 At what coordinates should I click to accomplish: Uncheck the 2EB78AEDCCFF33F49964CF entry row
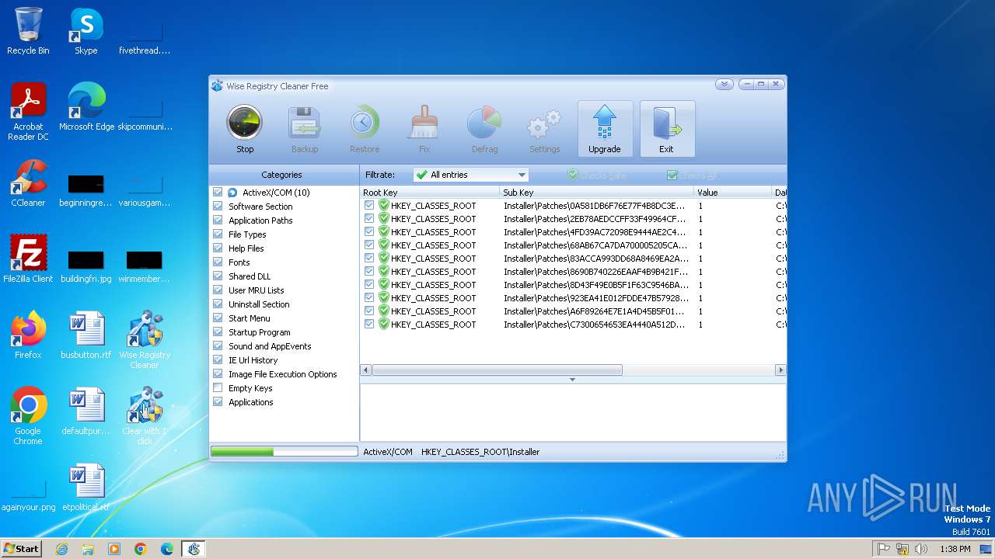[x=369, y=219]
